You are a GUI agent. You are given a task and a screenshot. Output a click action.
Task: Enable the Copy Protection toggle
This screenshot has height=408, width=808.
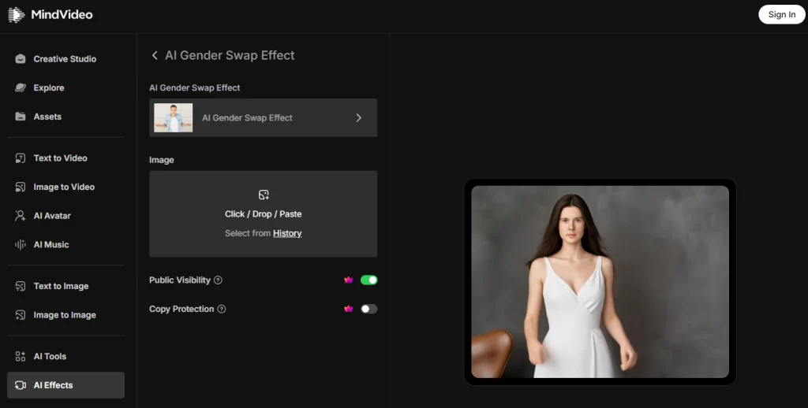(x=368, y=310)
